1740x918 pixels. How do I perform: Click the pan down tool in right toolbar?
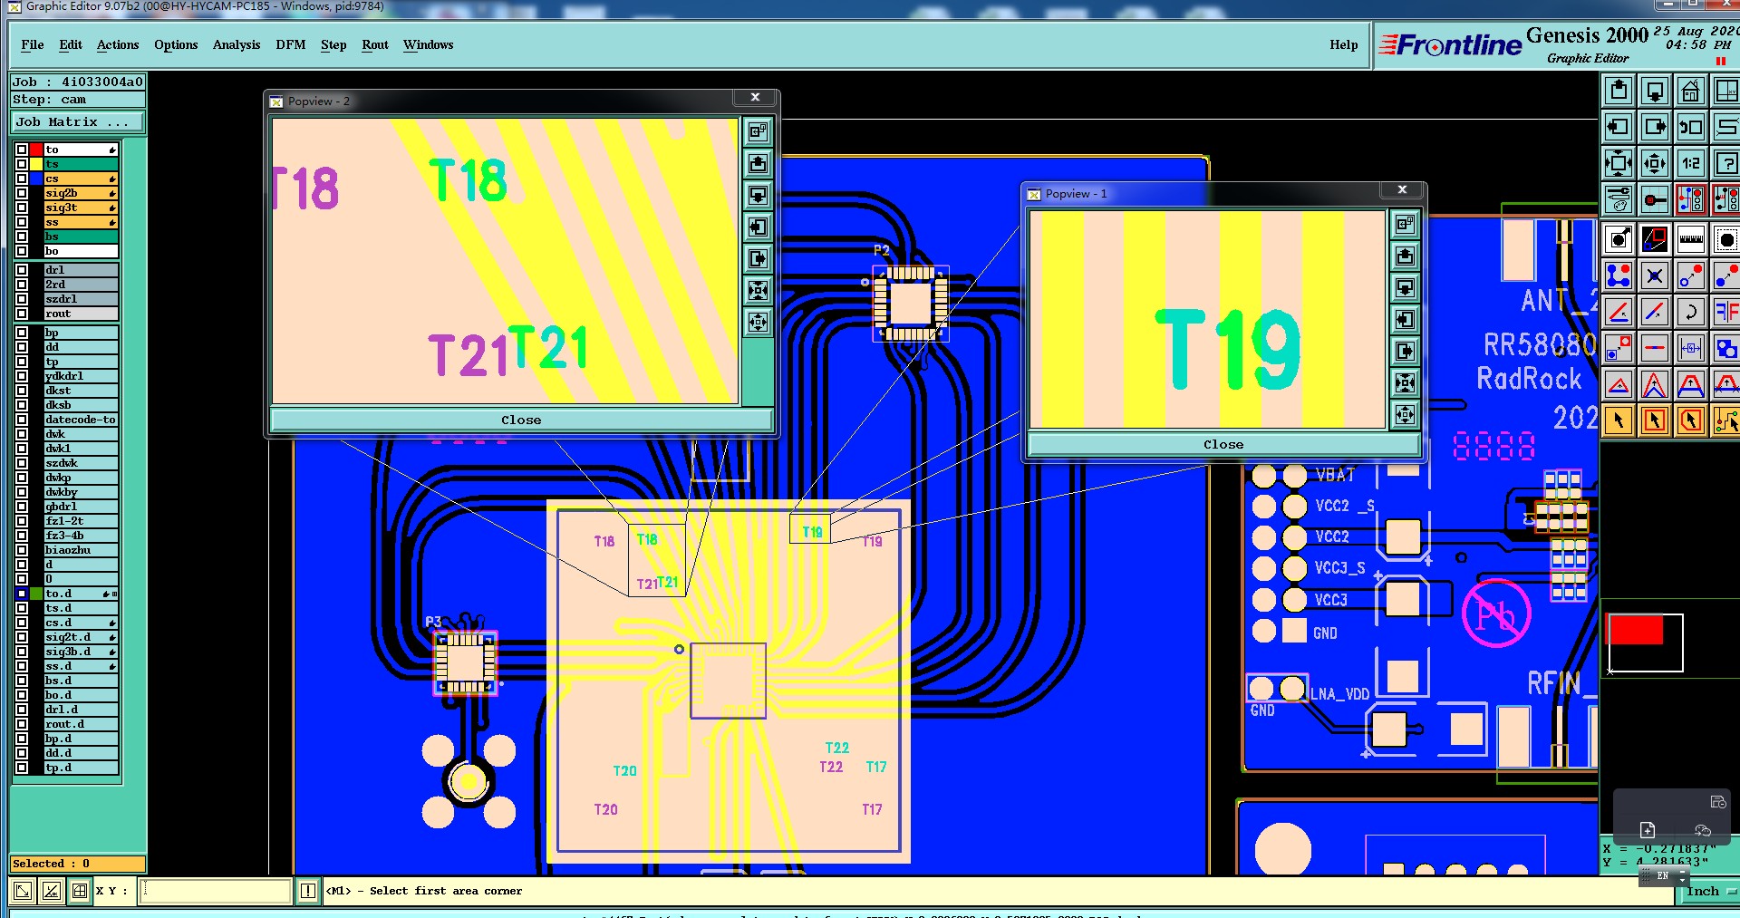(x=1655, y=91)
